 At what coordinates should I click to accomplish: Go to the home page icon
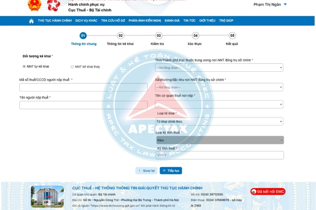pyautogui.click(x=31, y=21)
